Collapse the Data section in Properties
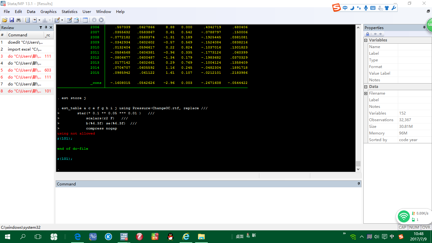The width and height of the screenshot is (432, 243). (x=366, y=87)
